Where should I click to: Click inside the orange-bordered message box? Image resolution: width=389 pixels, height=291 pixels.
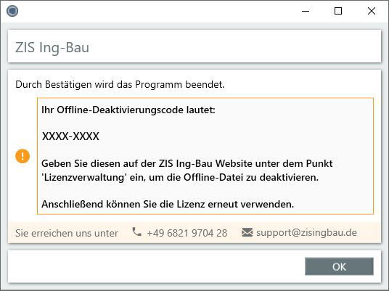pyautogui.click(x=205, y=156)
